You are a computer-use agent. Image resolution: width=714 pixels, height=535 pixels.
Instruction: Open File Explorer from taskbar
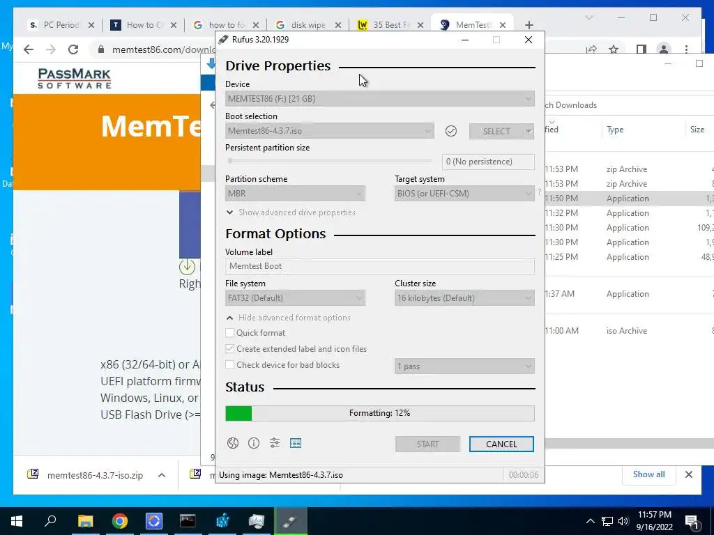click(x=85, y=521)
